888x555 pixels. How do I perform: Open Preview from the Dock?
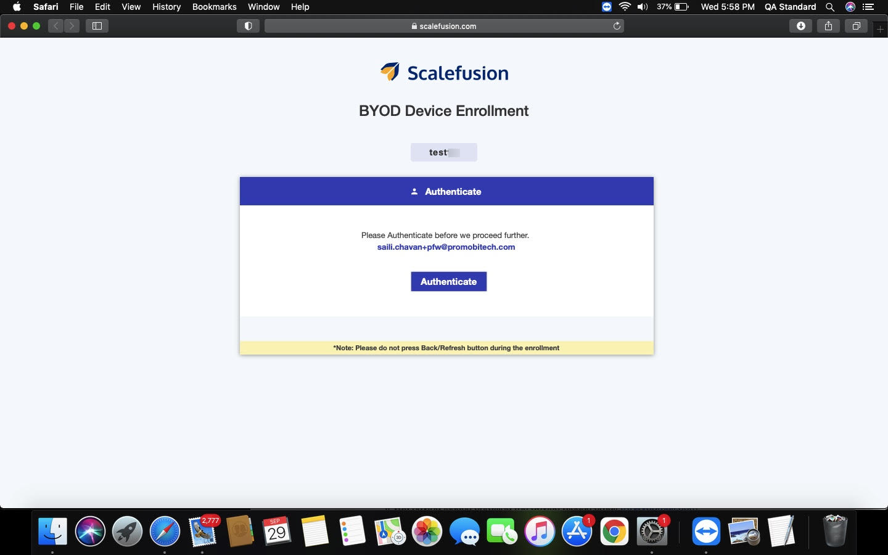pyautogui.click(x=744, y=532)
